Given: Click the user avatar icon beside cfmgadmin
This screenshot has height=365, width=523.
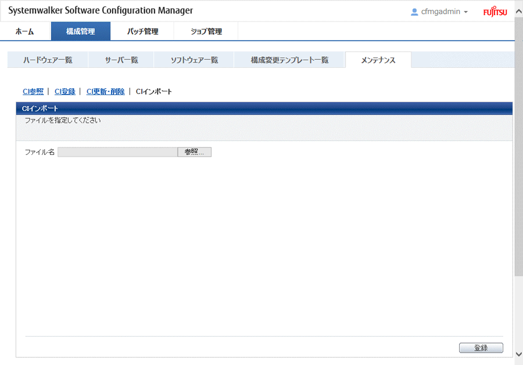Looking at the screenshot, I should [414, 12].
